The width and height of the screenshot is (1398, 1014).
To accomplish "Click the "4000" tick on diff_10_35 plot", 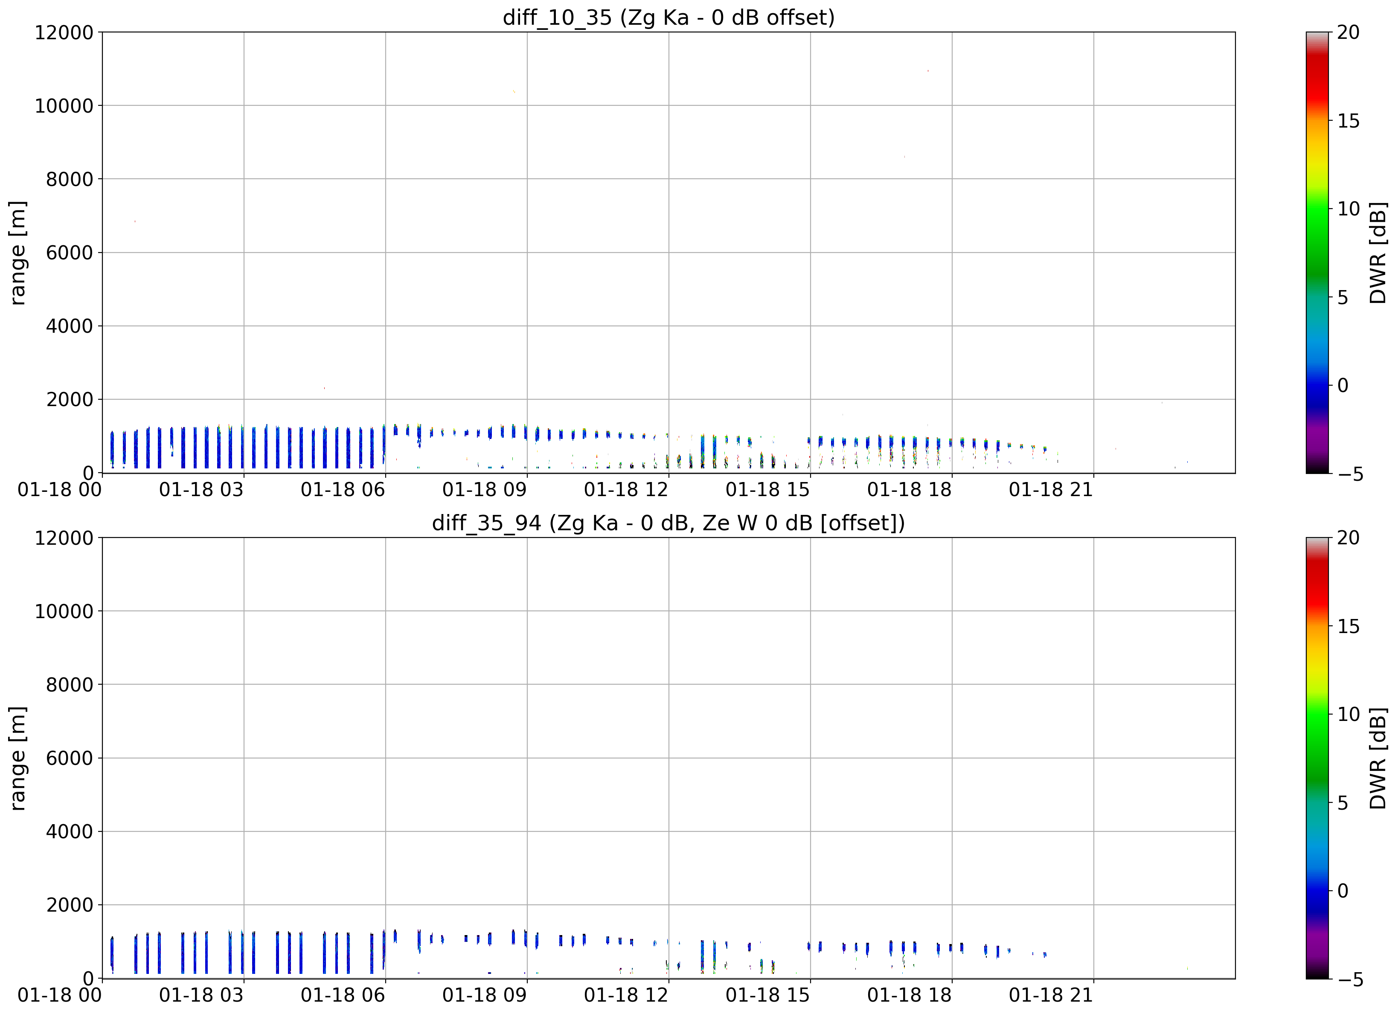I will (x=70, y=326).
